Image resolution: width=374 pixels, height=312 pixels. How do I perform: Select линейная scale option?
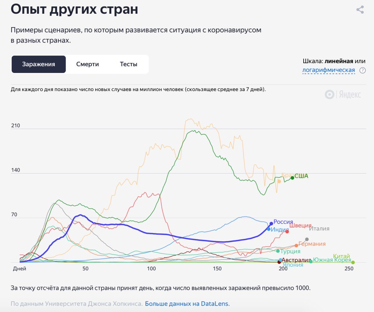click(339, 61)
